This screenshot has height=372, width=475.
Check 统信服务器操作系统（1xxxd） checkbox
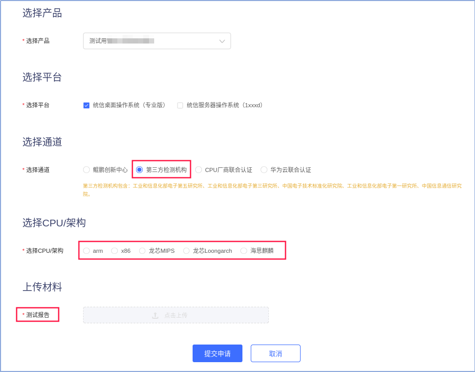tap(180, 105)
